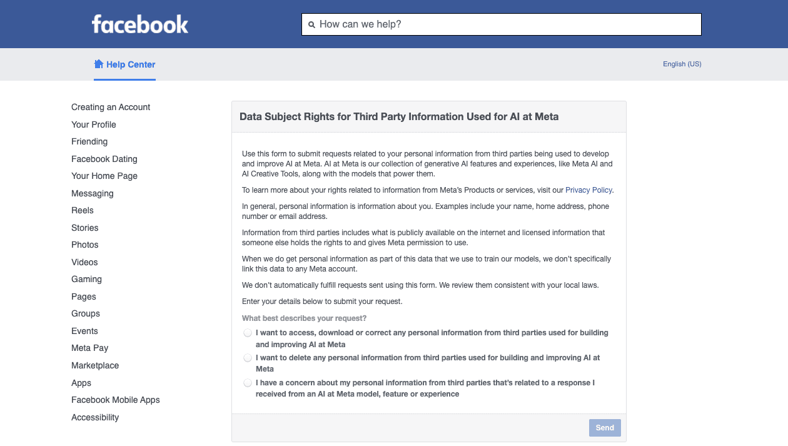Go to the Your Profile topic
The width and height of the screenshot is (788, 446).
94,124
